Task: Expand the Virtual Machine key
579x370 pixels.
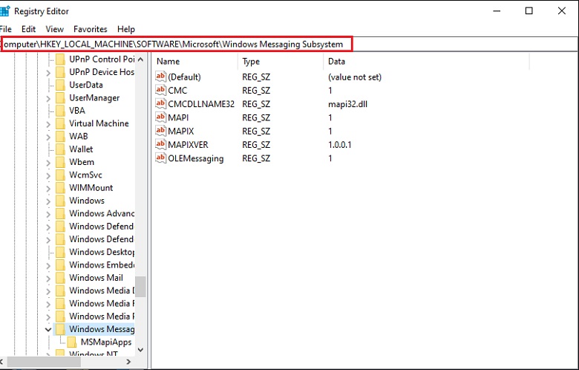Action: [48, 124]
